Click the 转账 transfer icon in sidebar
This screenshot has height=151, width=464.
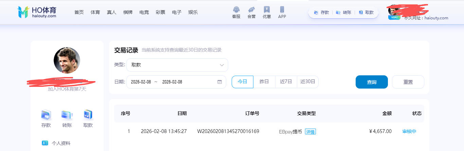(67, 115)
